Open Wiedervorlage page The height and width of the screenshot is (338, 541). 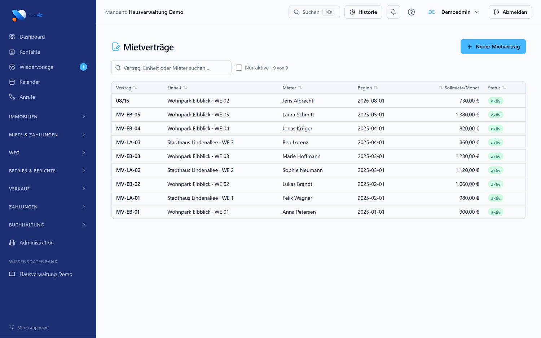[x=48, y=67]
